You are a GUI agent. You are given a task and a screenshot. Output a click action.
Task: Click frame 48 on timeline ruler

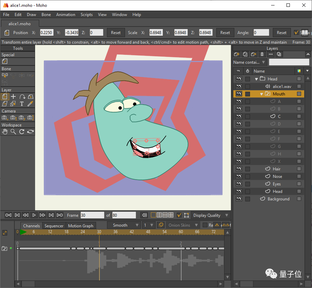click(x=148, y=232)
